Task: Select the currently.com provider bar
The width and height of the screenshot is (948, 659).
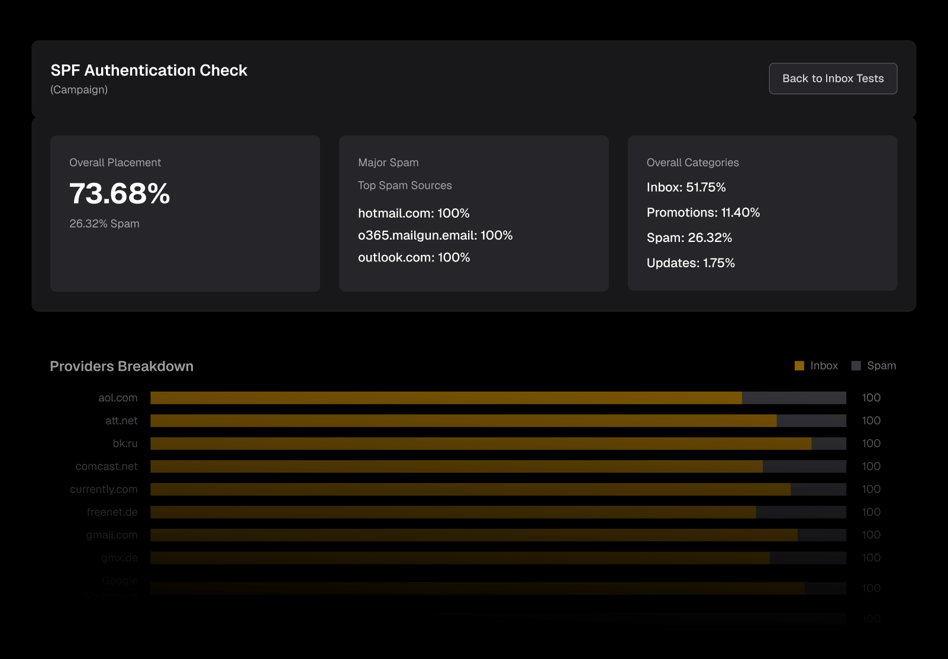Action: pos(498,489)
